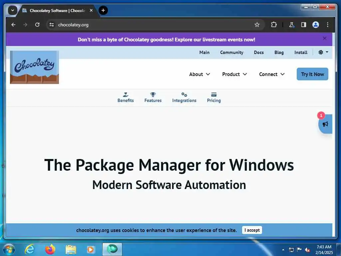Open Chrome Labs flask icon

tap(291, 25)
